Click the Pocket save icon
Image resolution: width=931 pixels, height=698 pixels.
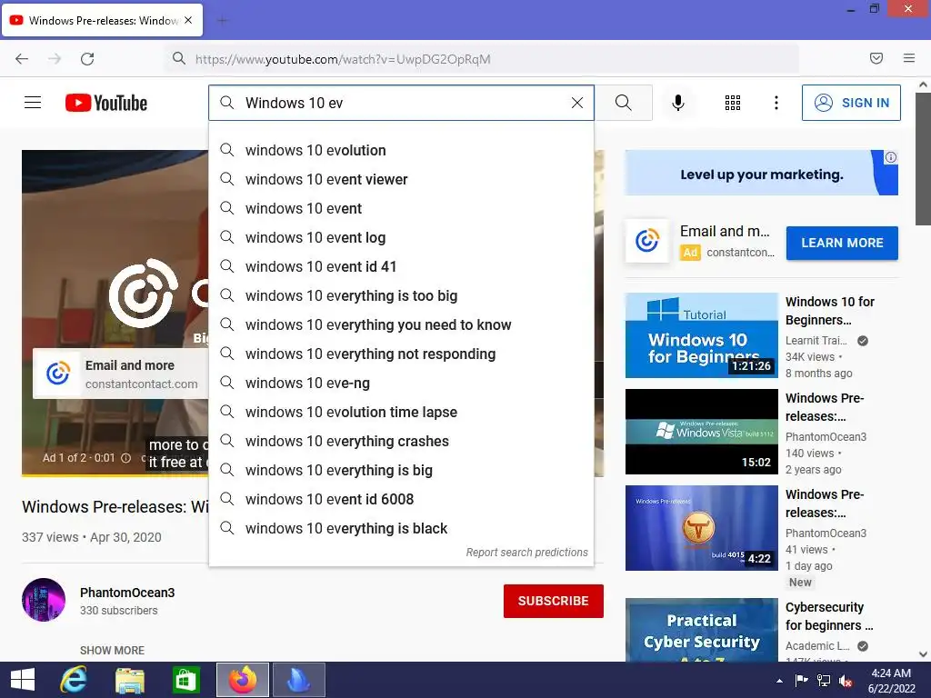tap(876, 58)
